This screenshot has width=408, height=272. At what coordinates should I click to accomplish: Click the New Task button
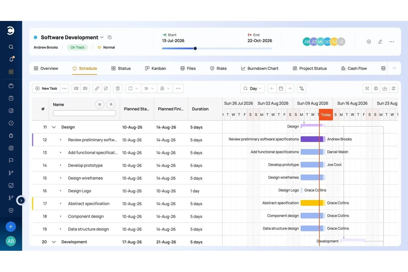pos(46,88)
